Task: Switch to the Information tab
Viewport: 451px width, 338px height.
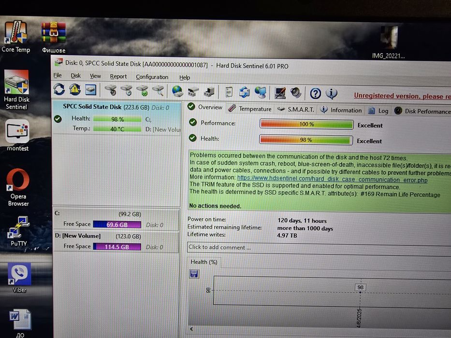Action: tap(341, 110)
